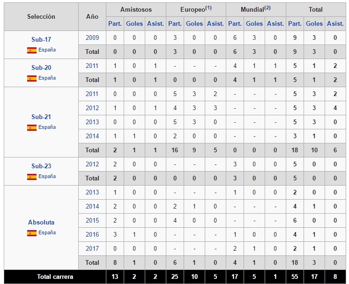Click the Spain flag under Sub-23

32,177
